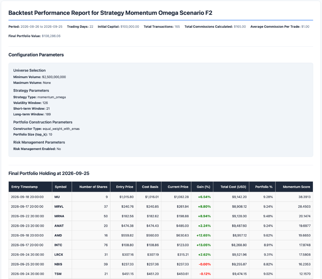Click Maximum Volume None line
This screenshot has height=279, width=322.
coord(32,83)
